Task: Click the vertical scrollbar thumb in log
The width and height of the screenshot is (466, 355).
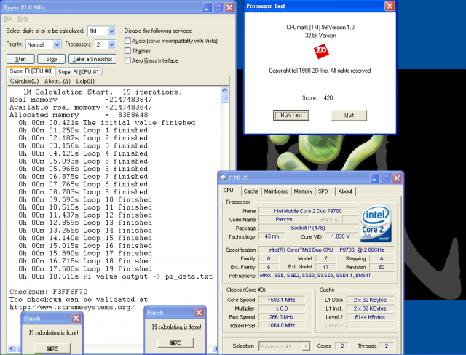Action: (x=225, y=98)
